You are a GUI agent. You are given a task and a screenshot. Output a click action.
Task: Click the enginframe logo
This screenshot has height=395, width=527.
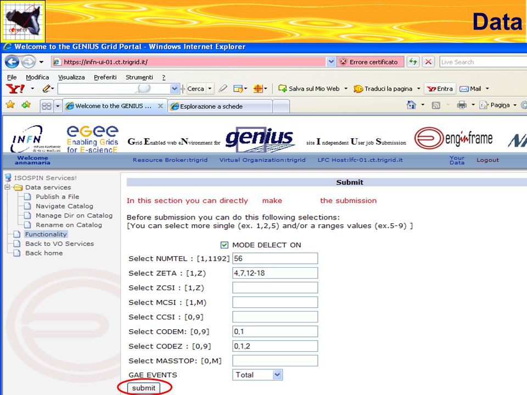click(453, 138)
